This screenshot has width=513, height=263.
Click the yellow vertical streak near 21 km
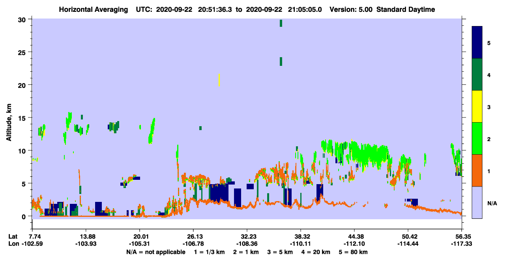tap(219, 80)
